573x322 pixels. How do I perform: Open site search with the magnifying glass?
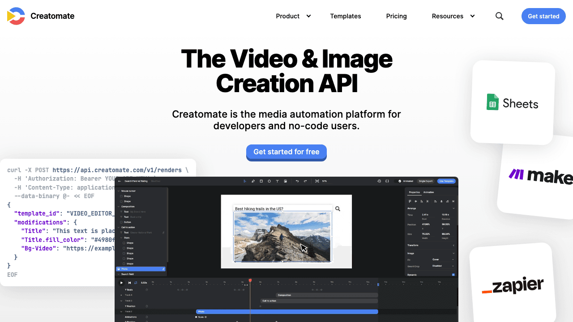click(x=499, y=16)
